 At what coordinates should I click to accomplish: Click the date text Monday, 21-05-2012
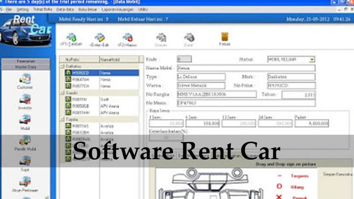coord(308,19)
